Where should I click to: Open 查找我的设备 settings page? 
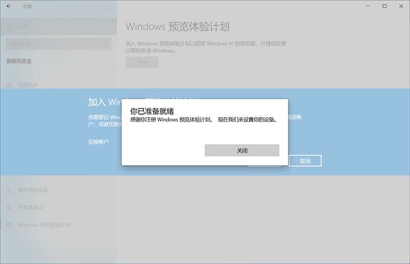click(33, 190)
